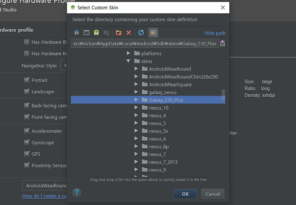Expand the AndroidWearRound folder
The image size is (296, 205).
[x=136, y=69]
